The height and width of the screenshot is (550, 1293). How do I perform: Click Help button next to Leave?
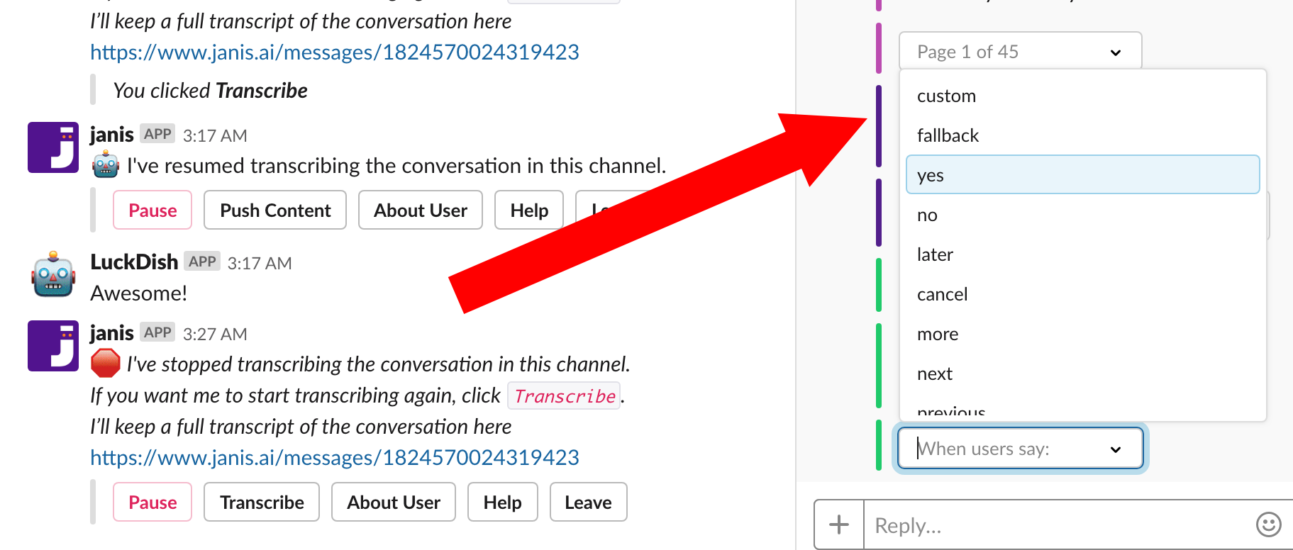pyautogui.click(x=502, y=502)
